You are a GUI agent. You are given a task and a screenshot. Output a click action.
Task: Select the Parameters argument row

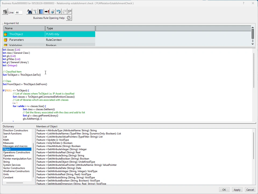point(49,40)
